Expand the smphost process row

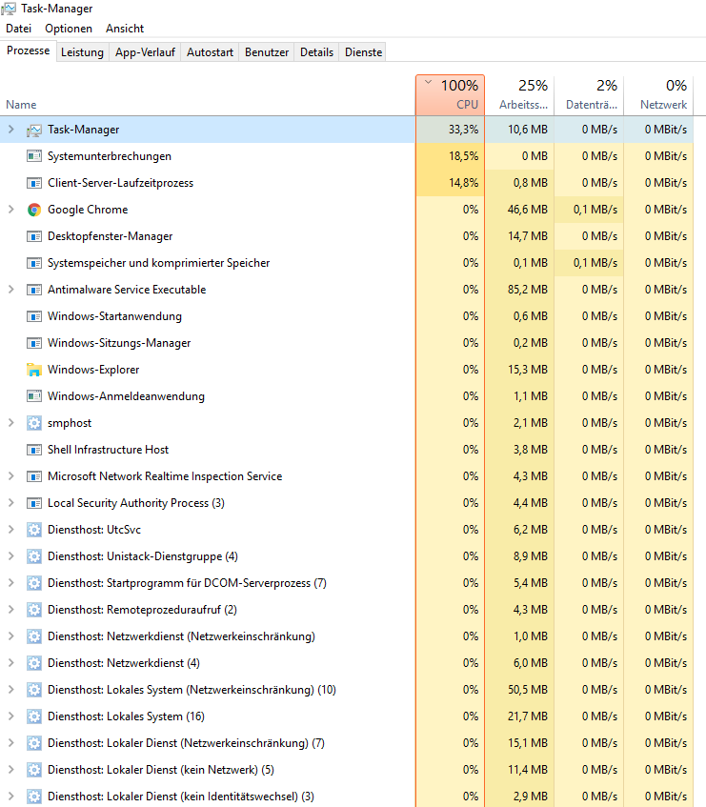click(10, 422)
